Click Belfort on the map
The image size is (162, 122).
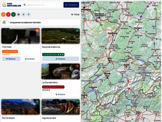point(97,58)
